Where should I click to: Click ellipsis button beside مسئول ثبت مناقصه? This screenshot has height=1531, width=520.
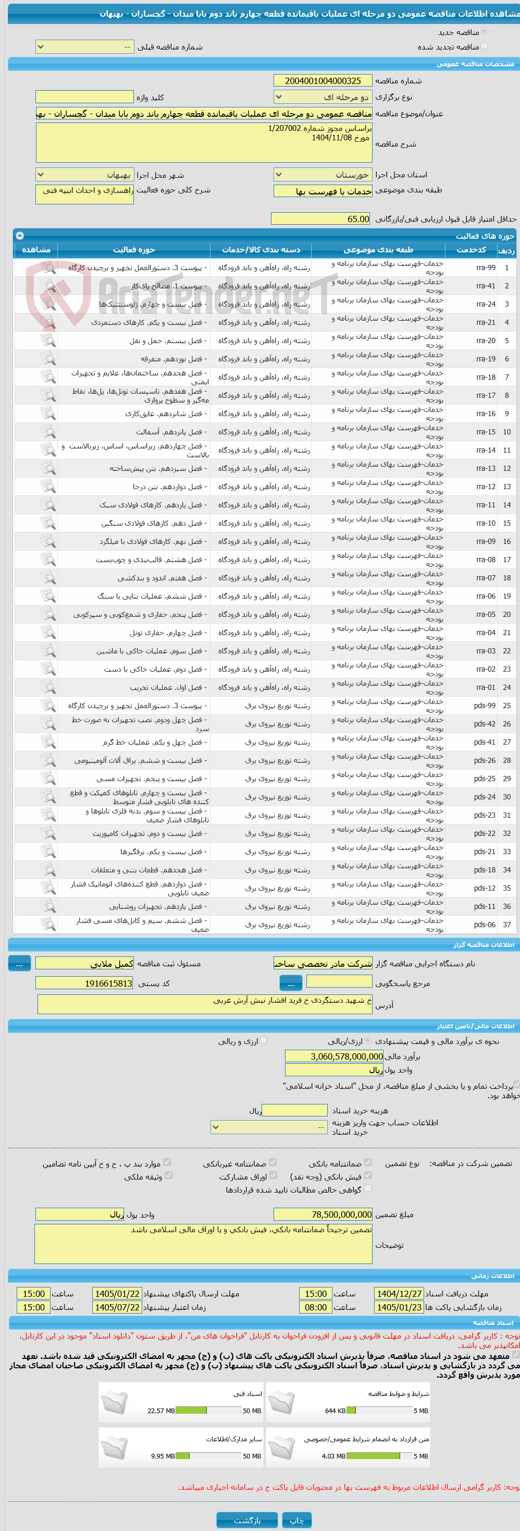[20, 964]
